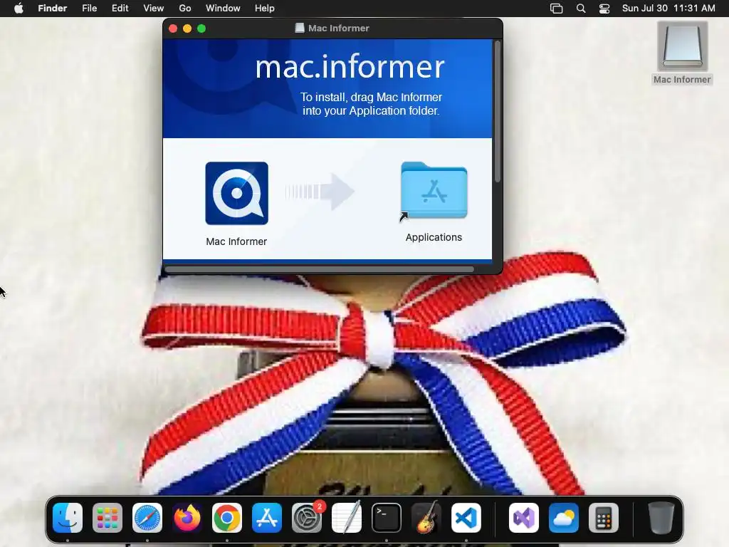Launch GarageBand from the Dock

pos(426,518)
